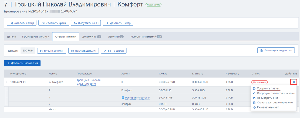Viewport: 300px width, 118px height.
Task: Click 'Квитанция на депозит' button
Action: coord(276,50)
